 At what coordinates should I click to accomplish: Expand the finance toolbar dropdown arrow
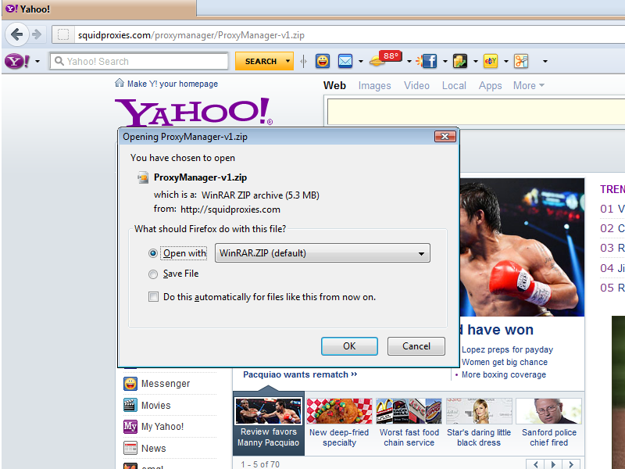coord(476,62)
